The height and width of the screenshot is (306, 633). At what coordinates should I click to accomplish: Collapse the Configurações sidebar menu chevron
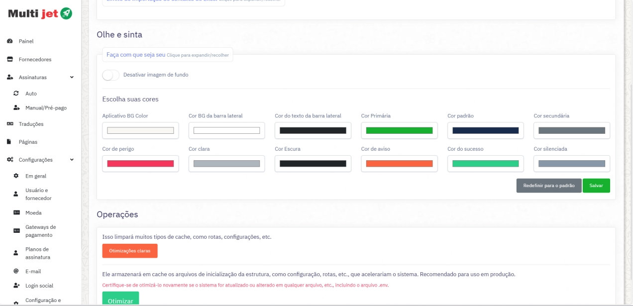coord(72,160)
